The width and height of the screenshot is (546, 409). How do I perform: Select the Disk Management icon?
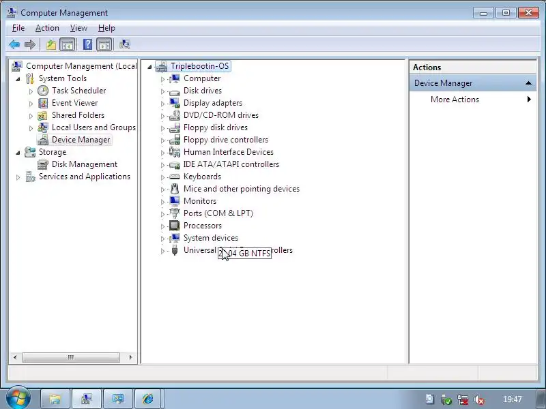(x=43, y=164)
